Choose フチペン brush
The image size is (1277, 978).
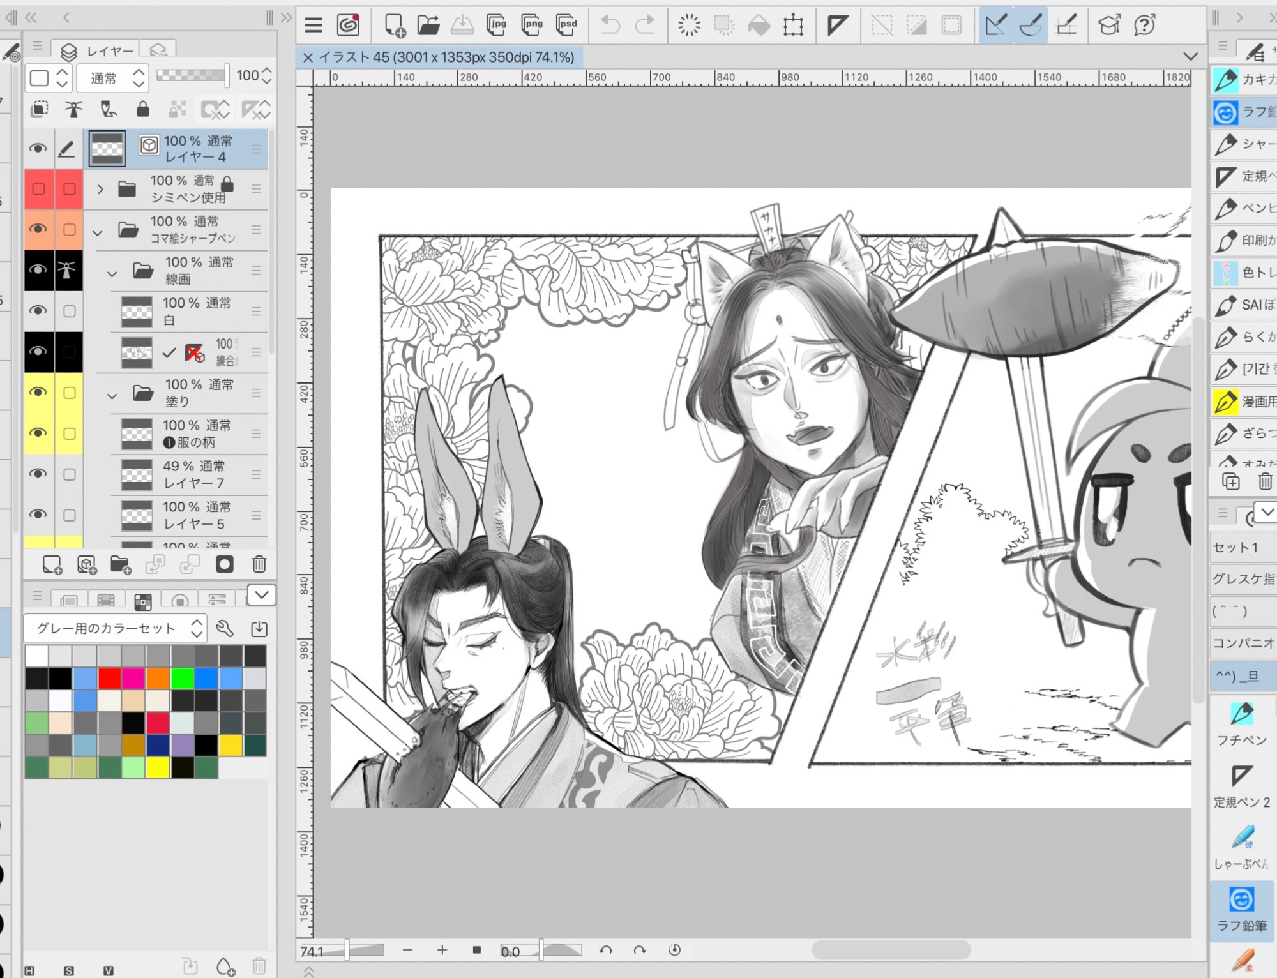point(1242,723)
